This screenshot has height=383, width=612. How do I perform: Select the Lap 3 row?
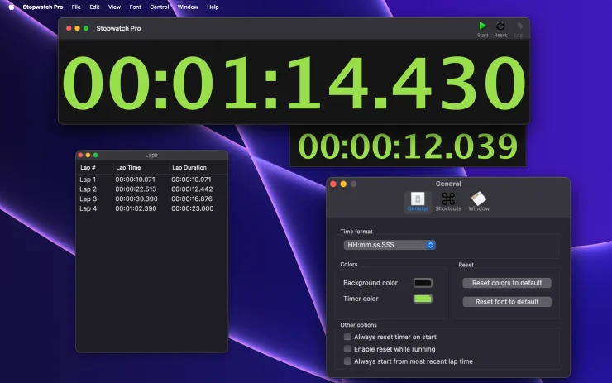(151, 199)
